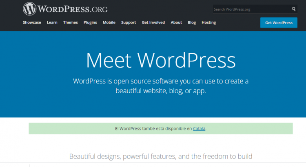Open the Themes page from navigation
Viewport: 306px width, 167px height.
71,22
